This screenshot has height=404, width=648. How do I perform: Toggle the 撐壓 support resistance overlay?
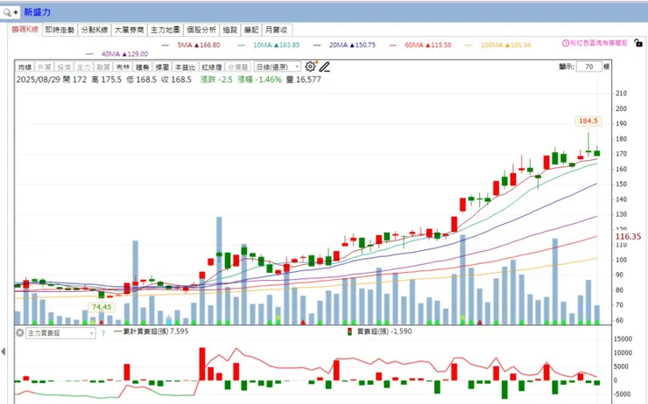pyautogui.click(x=162, y=66)
